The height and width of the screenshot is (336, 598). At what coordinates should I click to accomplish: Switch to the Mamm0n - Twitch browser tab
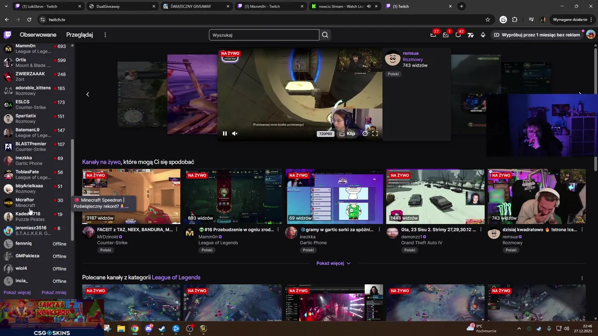(x=271, y=7)
